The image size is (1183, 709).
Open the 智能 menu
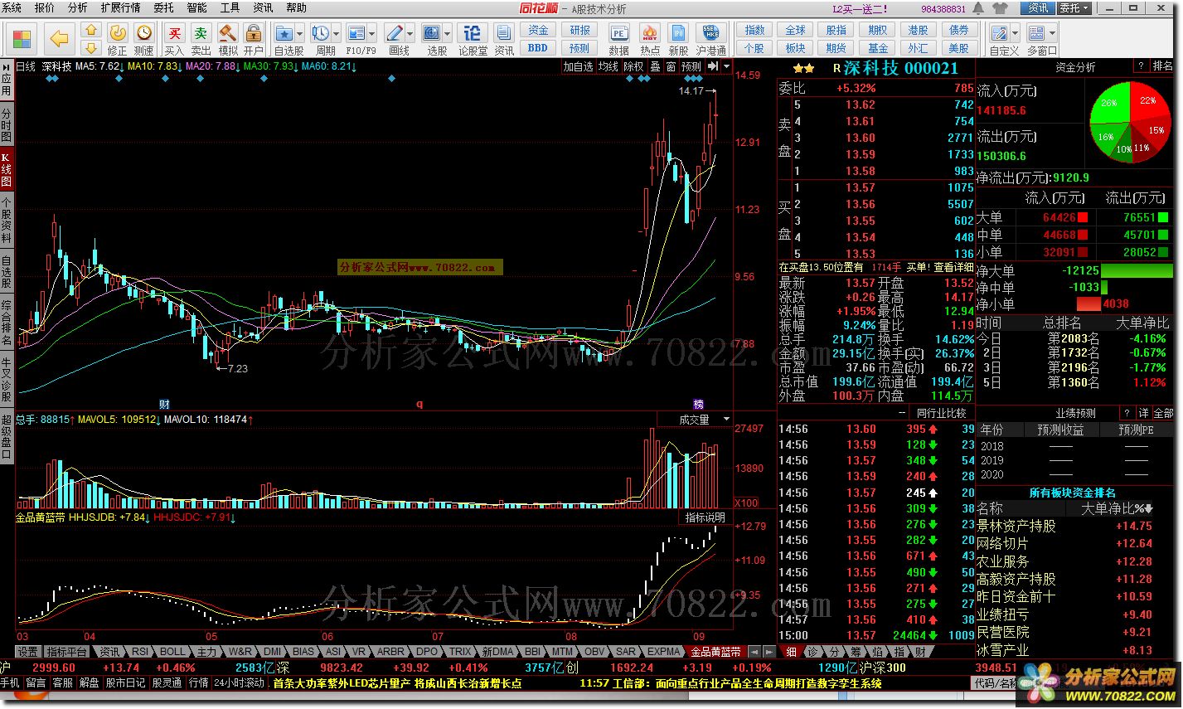[196, 7]
